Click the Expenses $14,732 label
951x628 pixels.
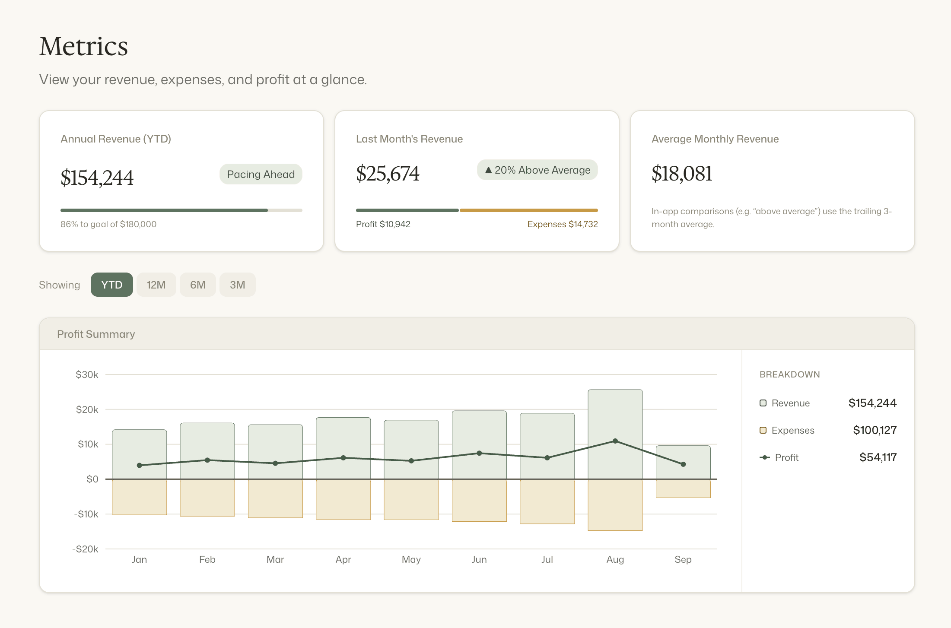click(563, 224)
